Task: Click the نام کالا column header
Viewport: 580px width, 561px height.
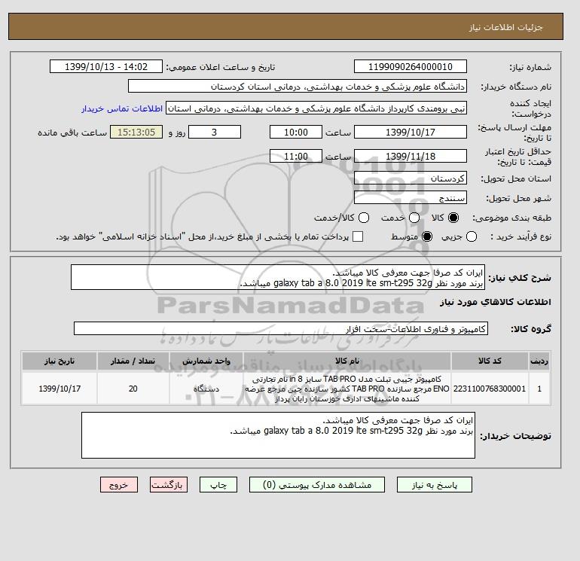Action: (347, 361)
